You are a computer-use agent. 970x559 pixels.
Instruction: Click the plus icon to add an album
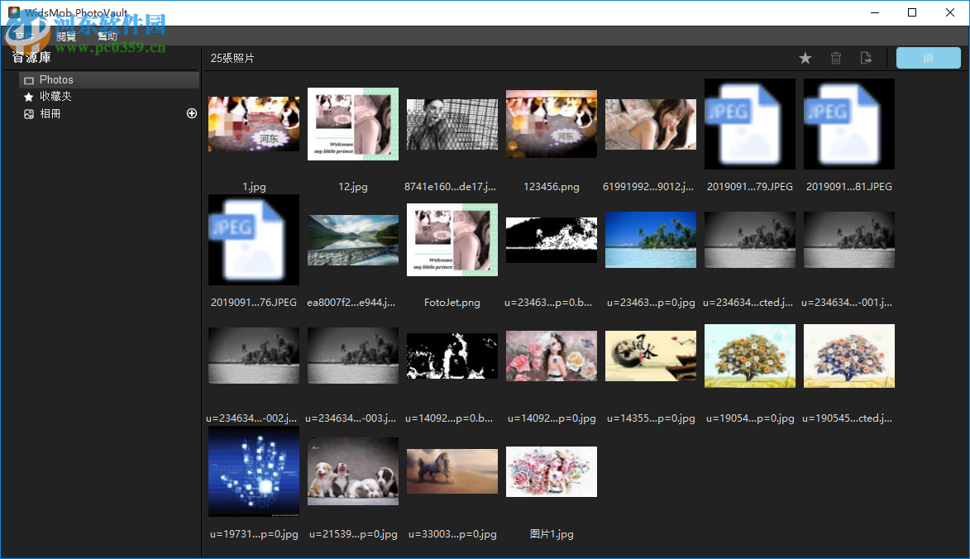click(191, 113)
